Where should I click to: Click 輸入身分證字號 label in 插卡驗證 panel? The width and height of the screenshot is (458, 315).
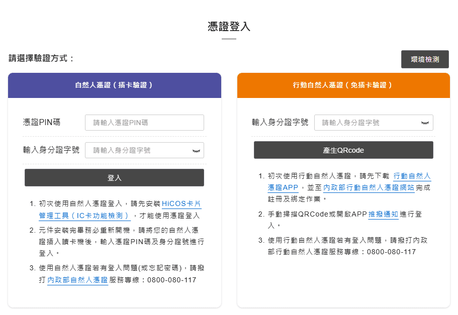51,150
